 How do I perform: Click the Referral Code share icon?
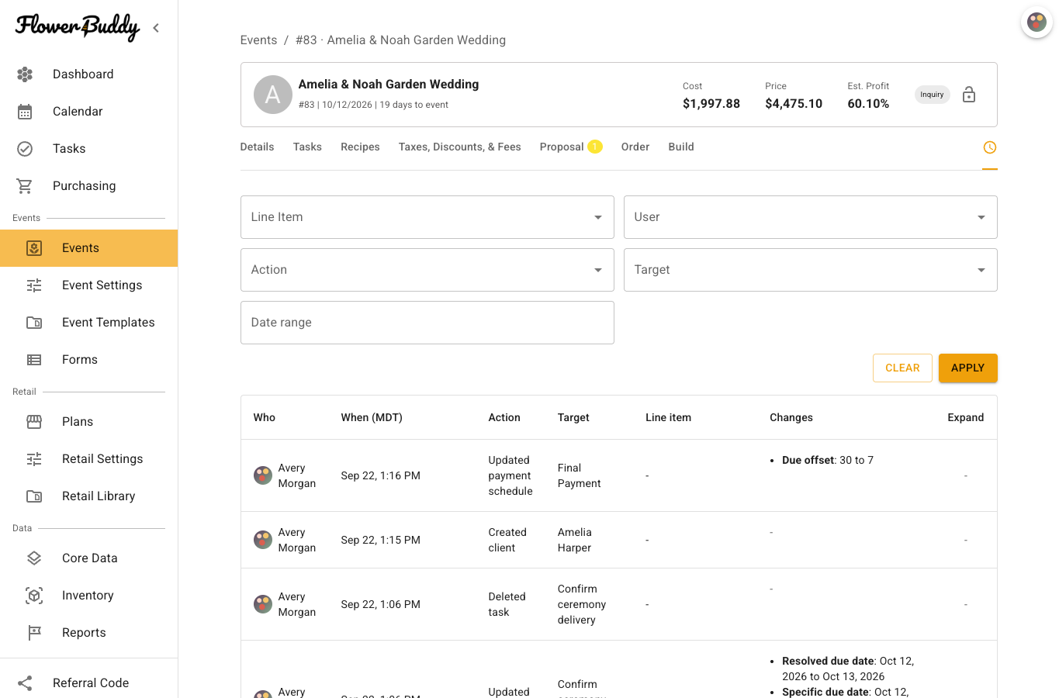pos(25,683)
